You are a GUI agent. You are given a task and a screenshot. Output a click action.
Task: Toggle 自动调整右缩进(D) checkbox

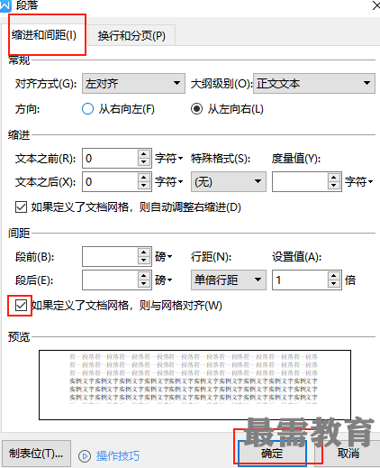tap(21, 206)
